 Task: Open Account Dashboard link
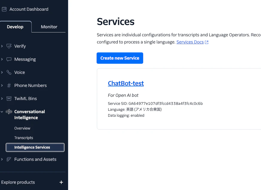[x=29, y=9]
